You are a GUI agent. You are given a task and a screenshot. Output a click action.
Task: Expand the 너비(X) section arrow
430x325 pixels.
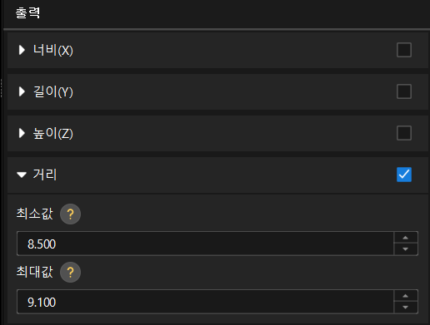click(22, 50)
